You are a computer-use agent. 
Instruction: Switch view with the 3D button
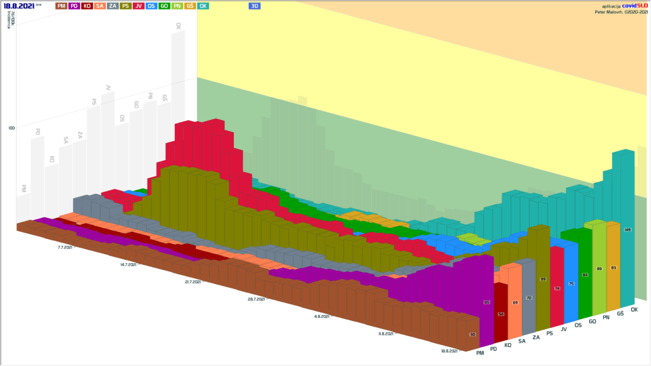254,6
